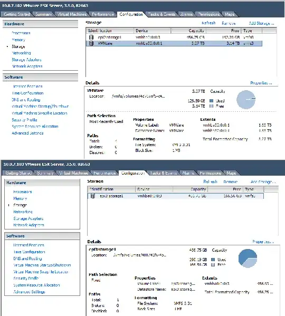This screenshot has height=316, width=285.
Task: Open Tasks & Events tab on 10.0.7.103
Action: tap(164, 173)
